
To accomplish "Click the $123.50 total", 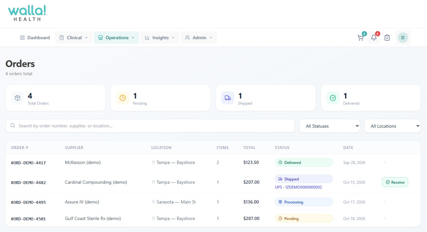I will click(251, 162).
